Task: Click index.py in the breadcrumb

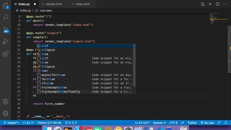Action: pyautogui.click(x=25, y=10)
